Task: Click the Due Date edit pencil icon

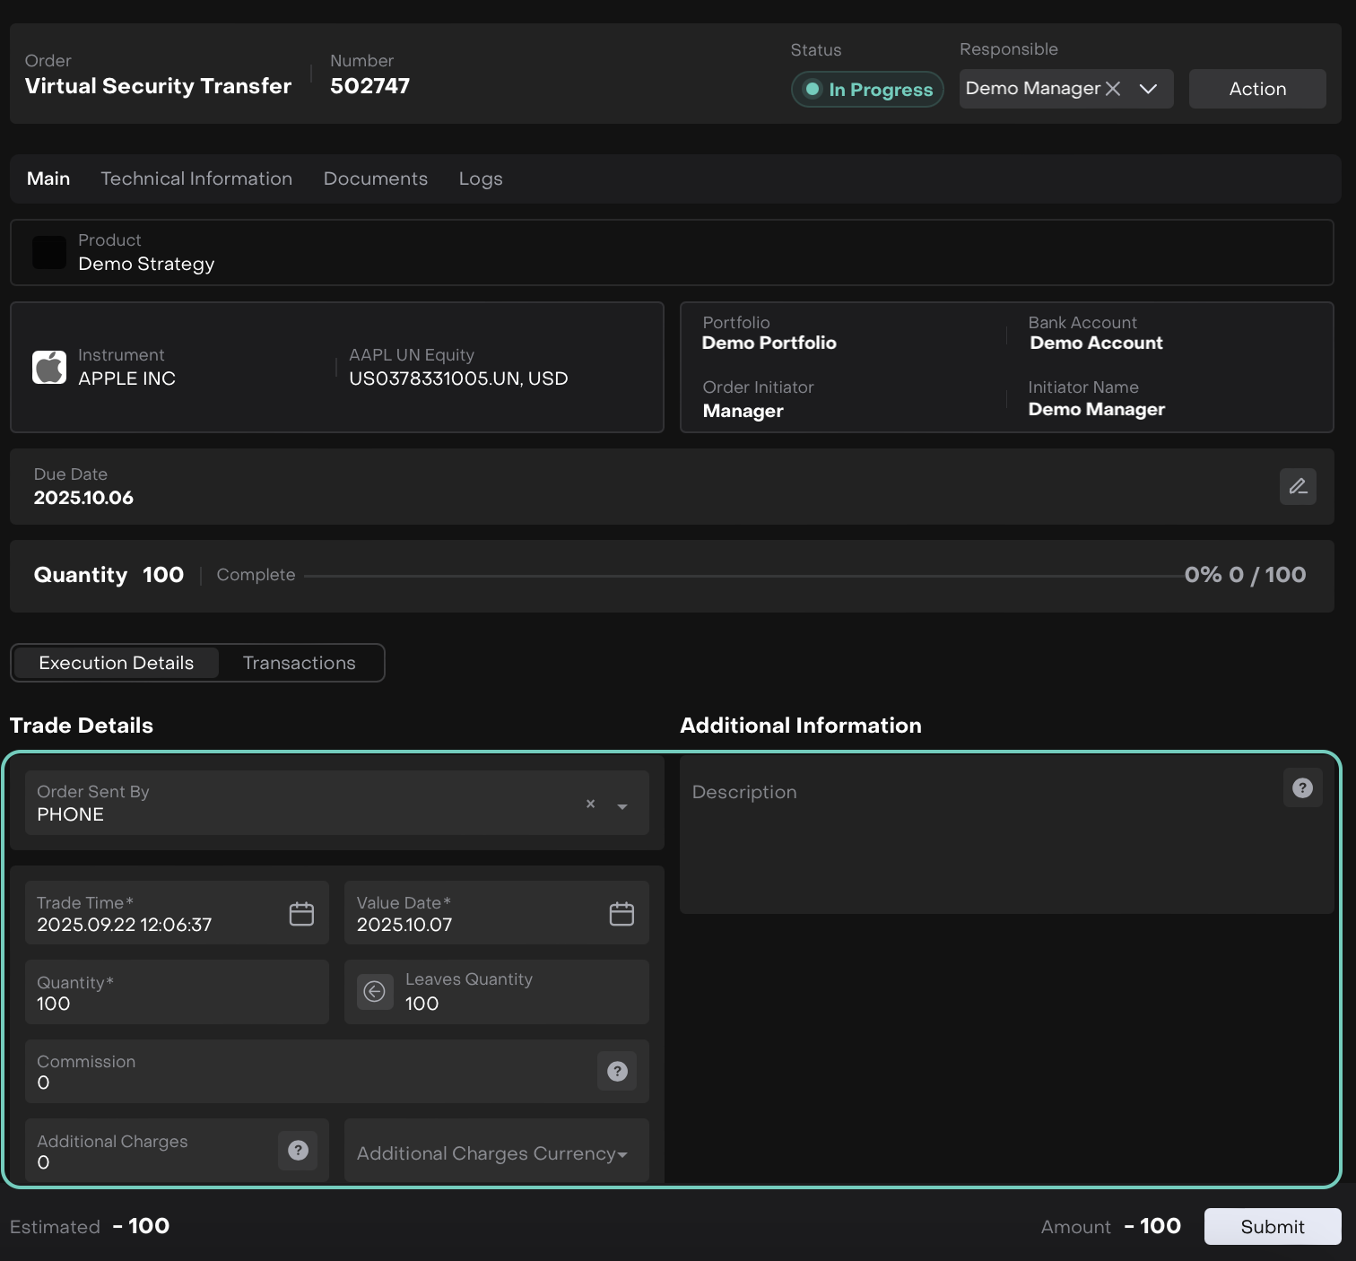Action: pos(1297,486)
